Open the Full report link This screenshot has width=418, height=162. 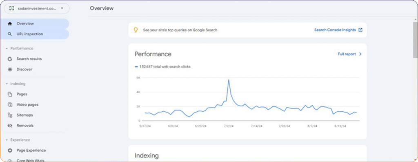tap(350, 54)
